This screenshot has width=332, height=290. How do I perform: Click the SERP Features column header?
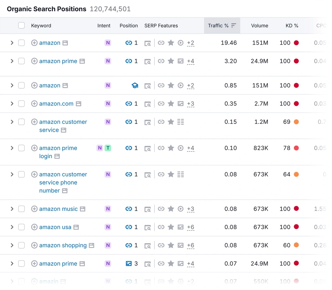click(x=161, y=26)
